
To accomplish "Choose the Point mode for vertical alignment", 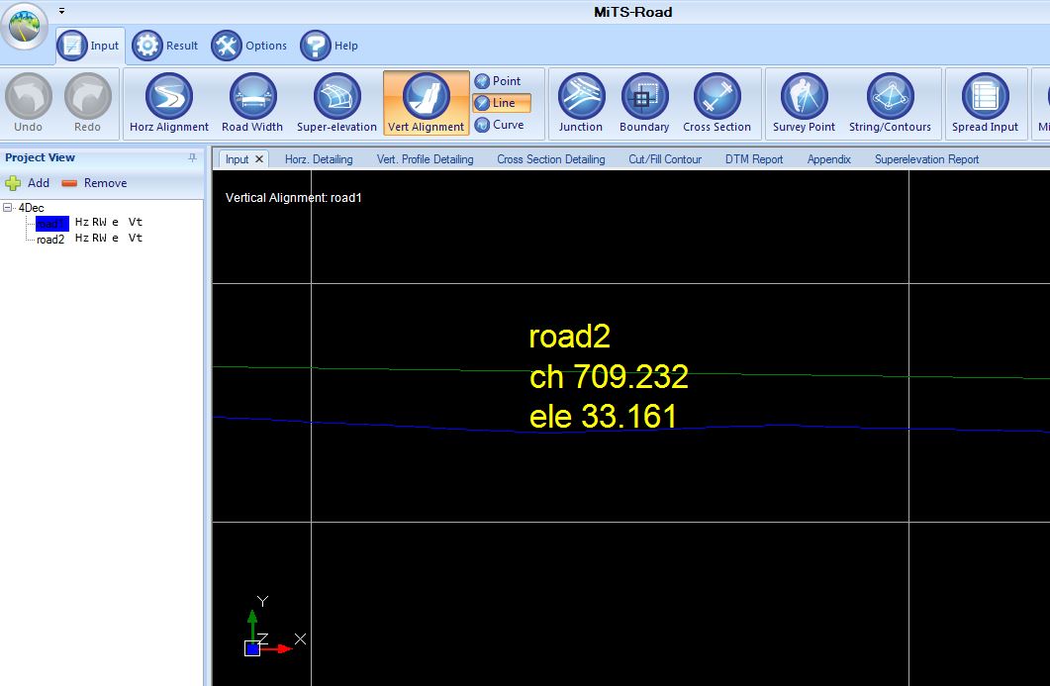I will pos(498,81).
